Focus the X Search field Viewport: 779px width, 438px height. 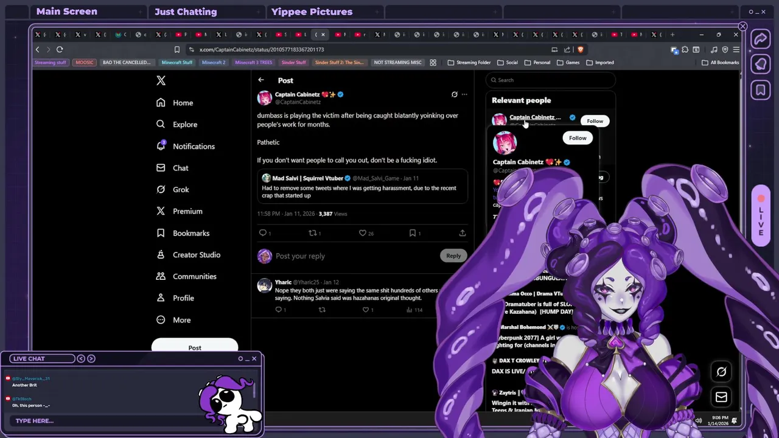coord(551,80)
